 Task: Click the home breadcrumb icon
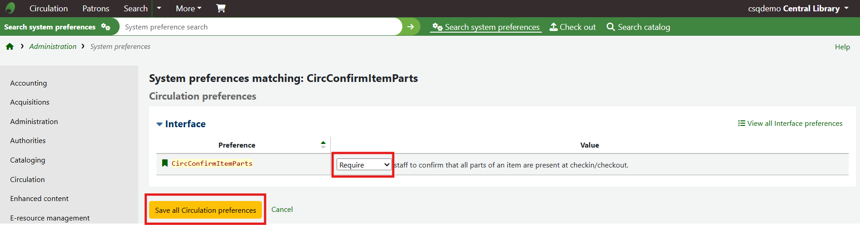10,47
